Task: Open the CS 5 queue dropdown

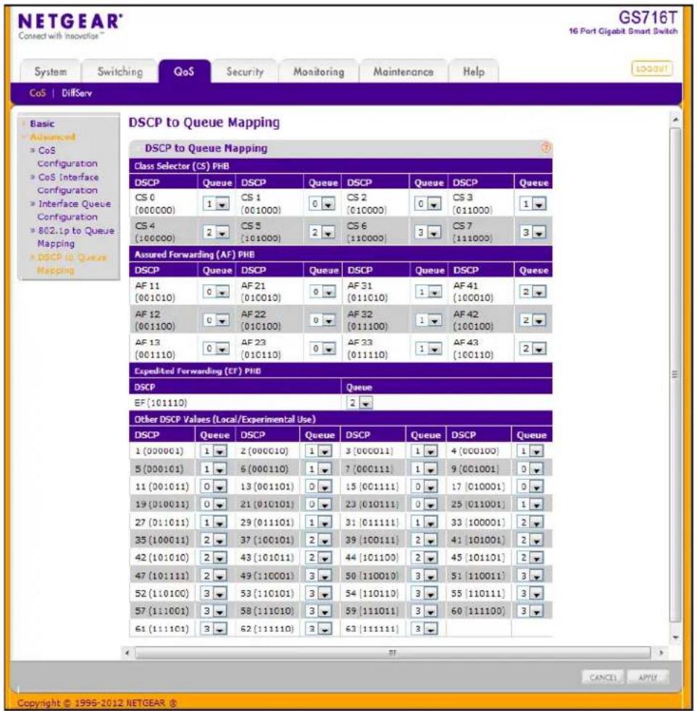Action: click(x=322, y=232)
